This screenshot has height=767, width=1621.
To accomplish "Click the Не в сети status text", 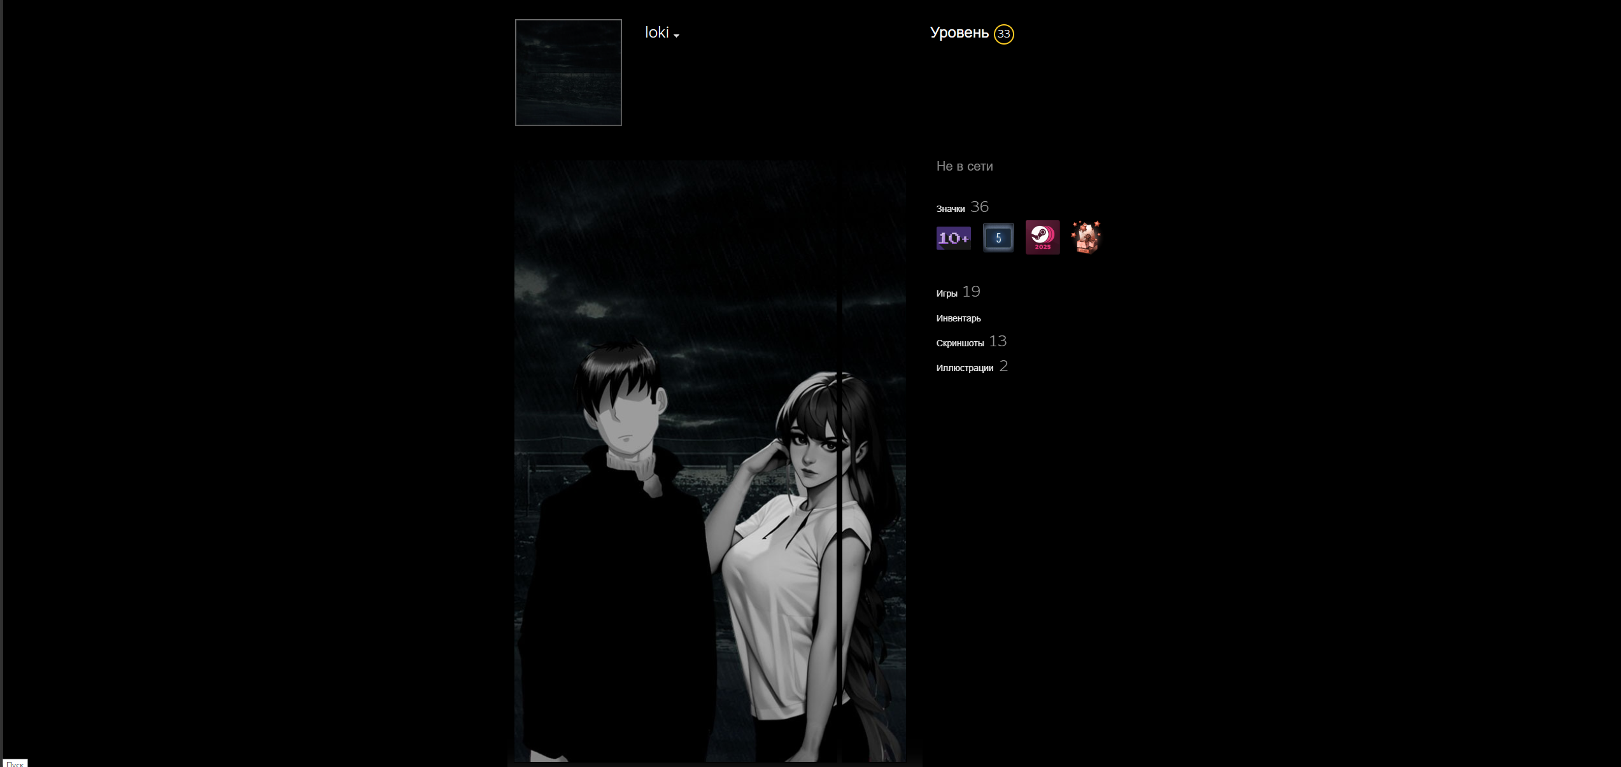I will pyautogui.click(x=964, y=166).
